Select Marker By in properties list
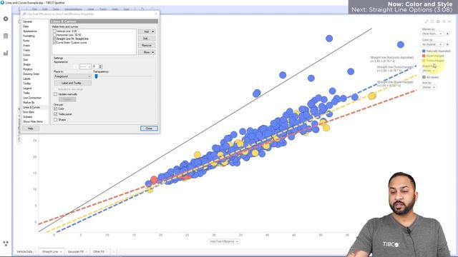This screenshot has height=257, width=458. (29, 103)
